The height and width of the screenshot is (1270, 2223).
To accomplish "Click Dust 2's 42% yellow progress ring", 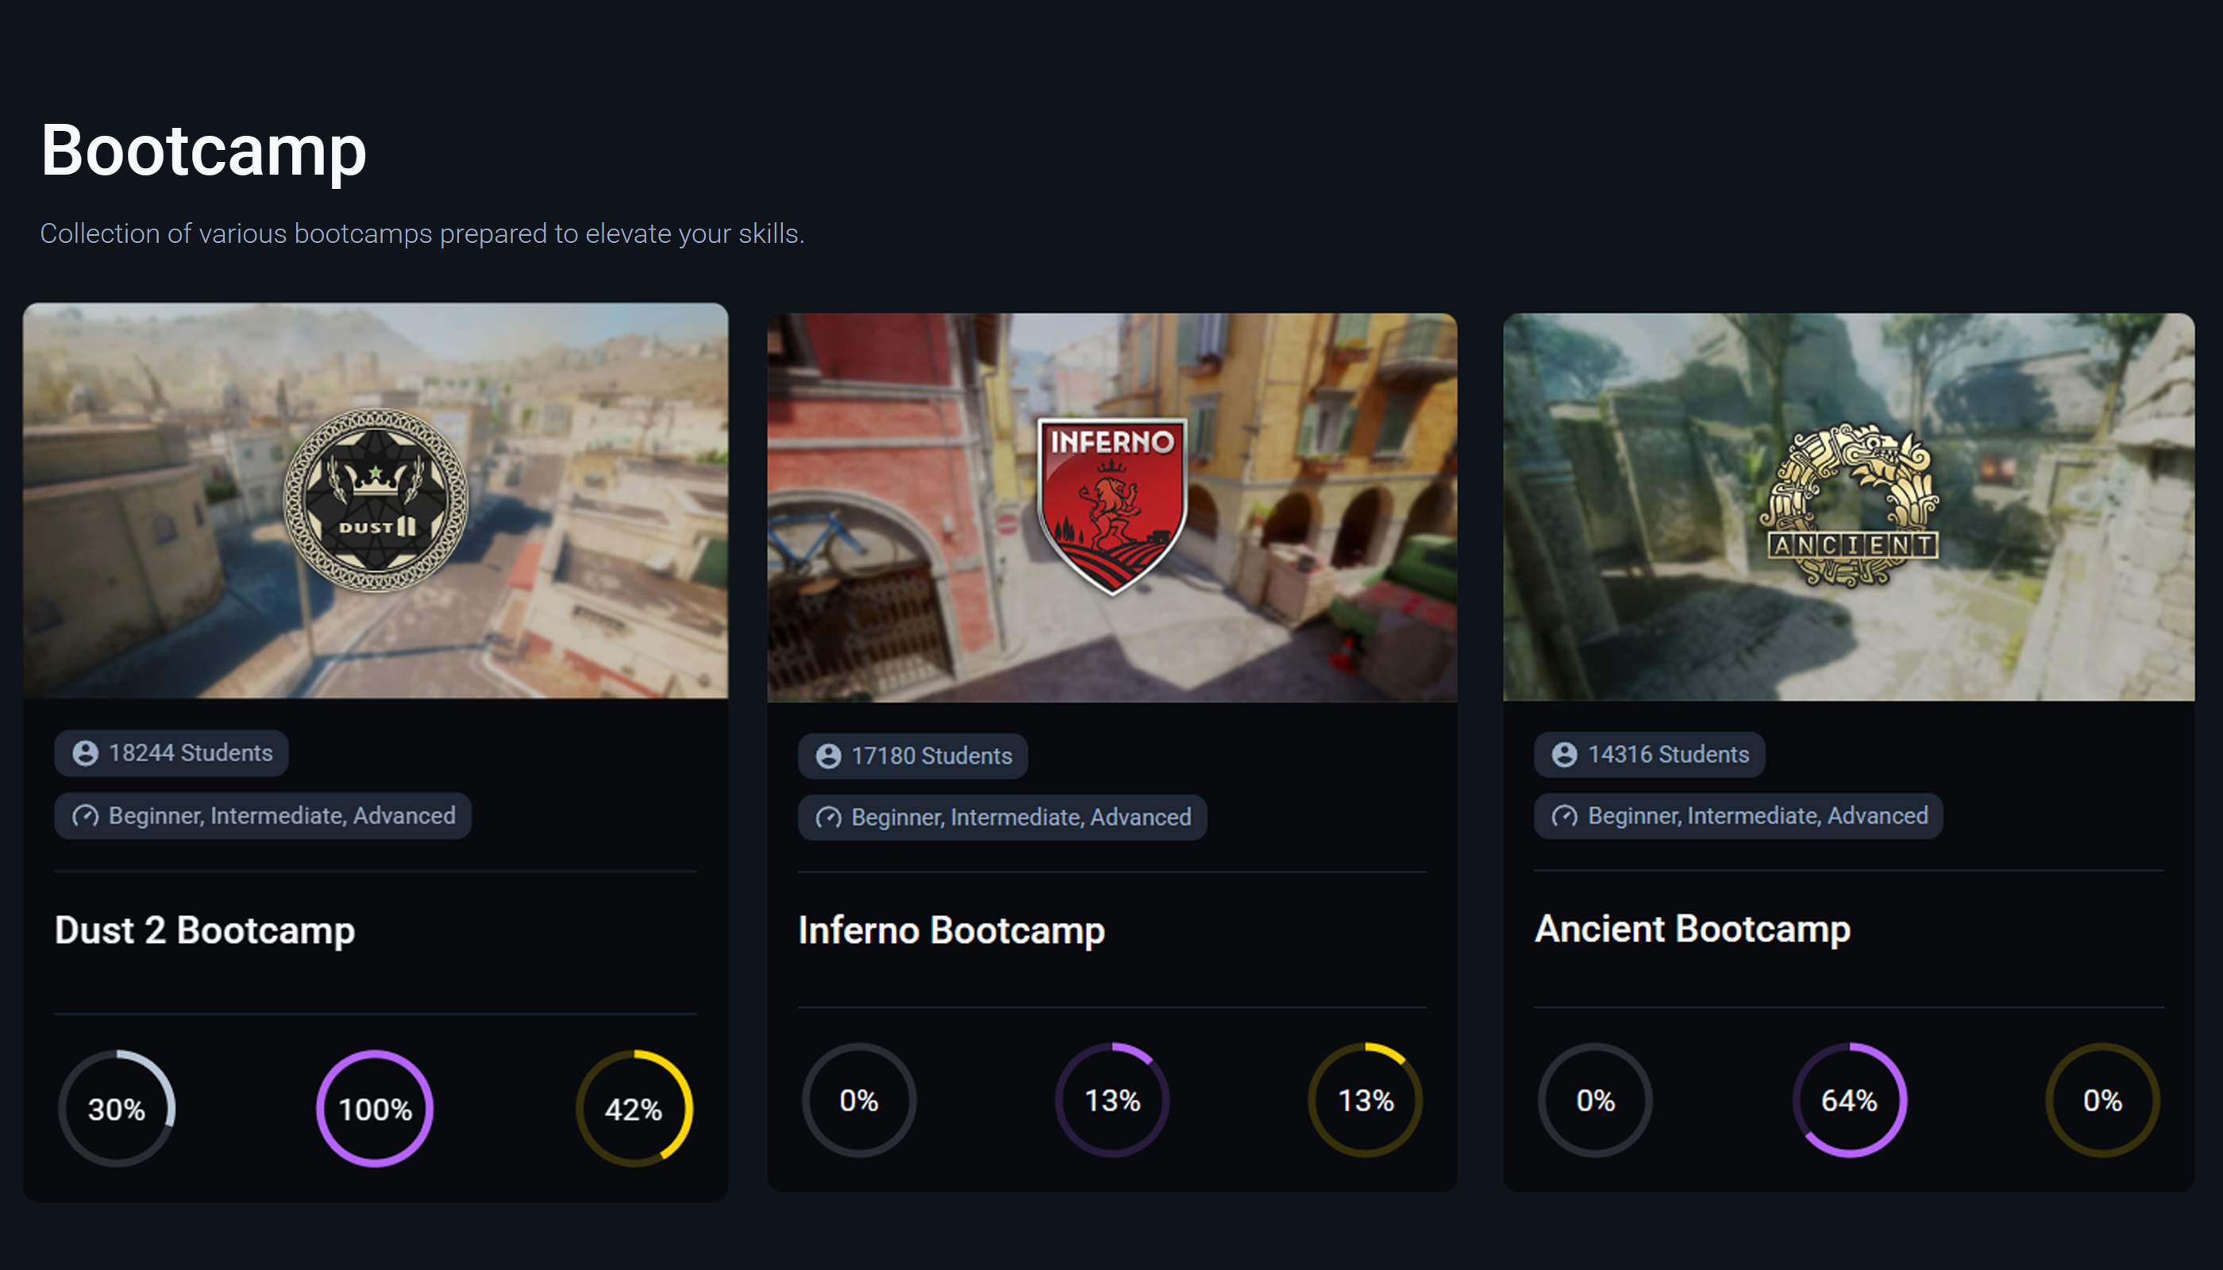I will point(634,1109).
